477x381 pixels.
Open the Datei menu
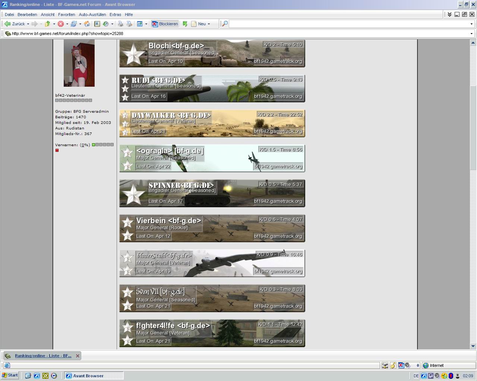tap(9, 15)
